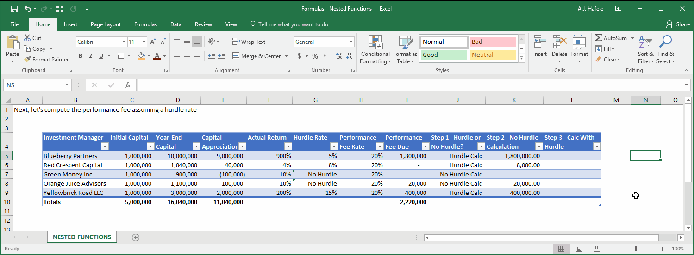Open the font size dropdown
Screen dimensions: 694x255
144,42
